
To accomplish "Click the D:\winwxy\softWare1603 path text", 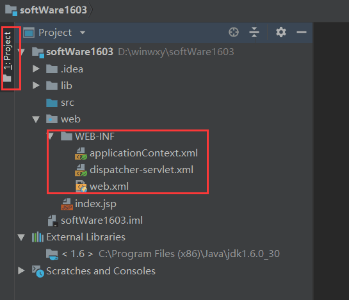I will pyautogui.click(x=176, y=52).
